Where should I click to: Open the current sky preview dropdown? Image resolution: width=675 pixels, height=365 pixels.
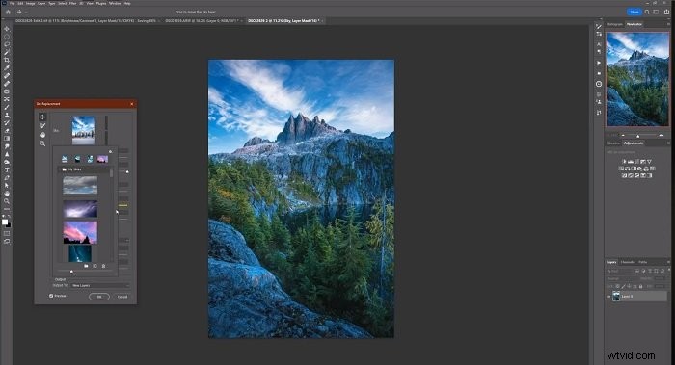pyautogui.click(x=84, y=130)
